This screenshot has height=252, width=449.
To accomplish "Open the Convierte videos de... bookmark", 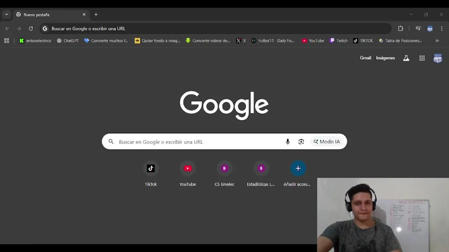I will tap(208, 41).
